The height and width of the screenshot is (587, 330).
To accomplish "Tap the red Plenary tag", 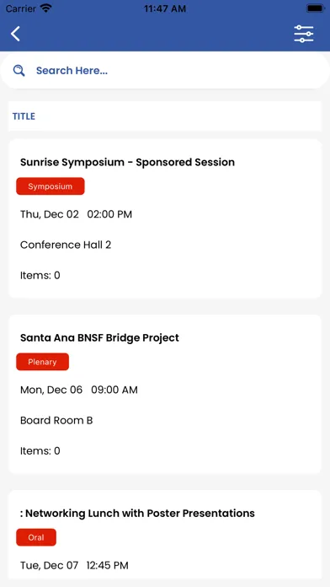I will pyautogui.click(x=43, y=362).
